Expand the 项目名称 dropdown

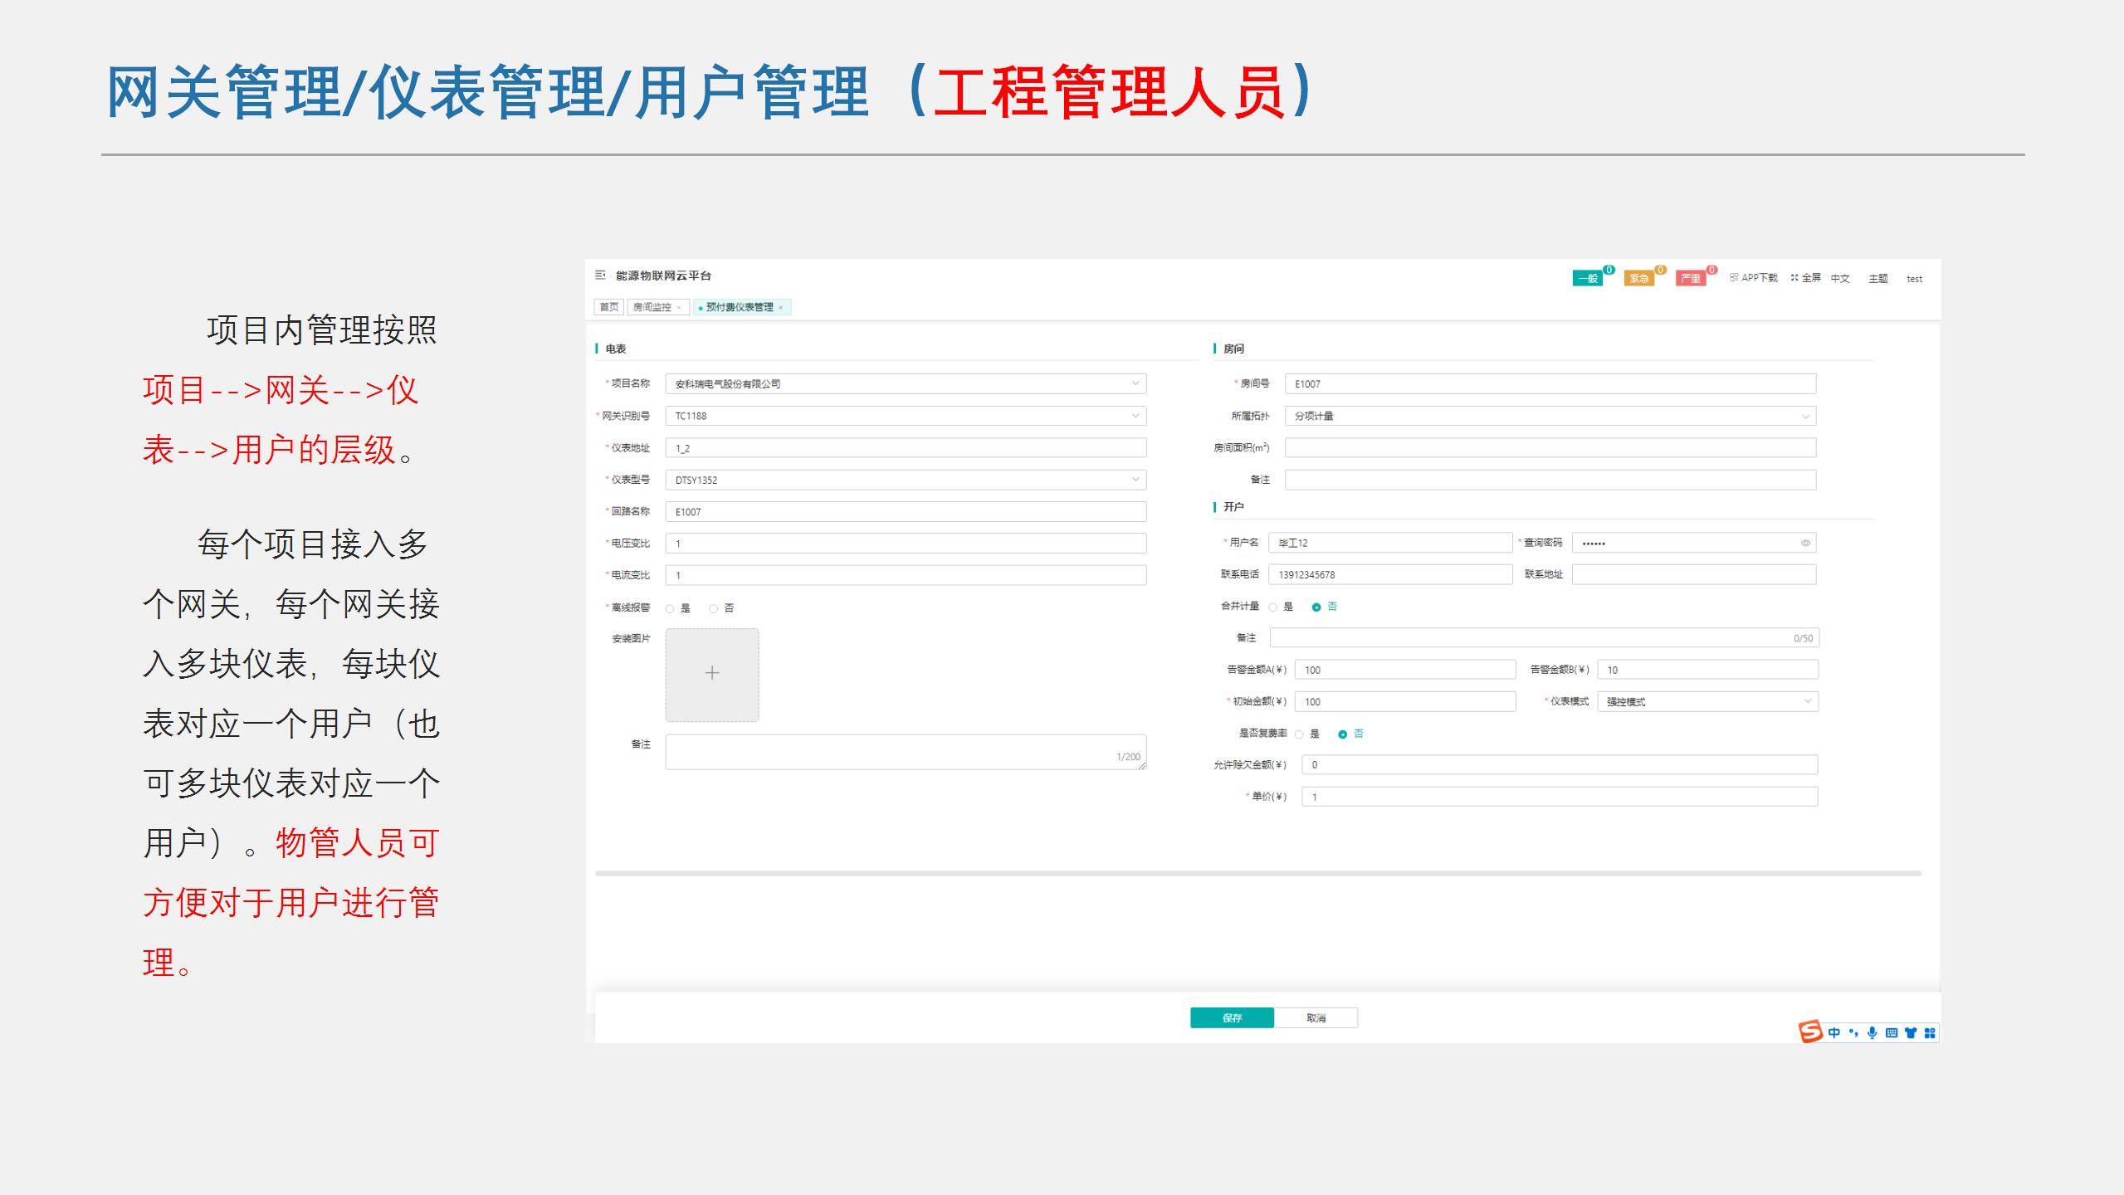click(x=1135, y=383)
